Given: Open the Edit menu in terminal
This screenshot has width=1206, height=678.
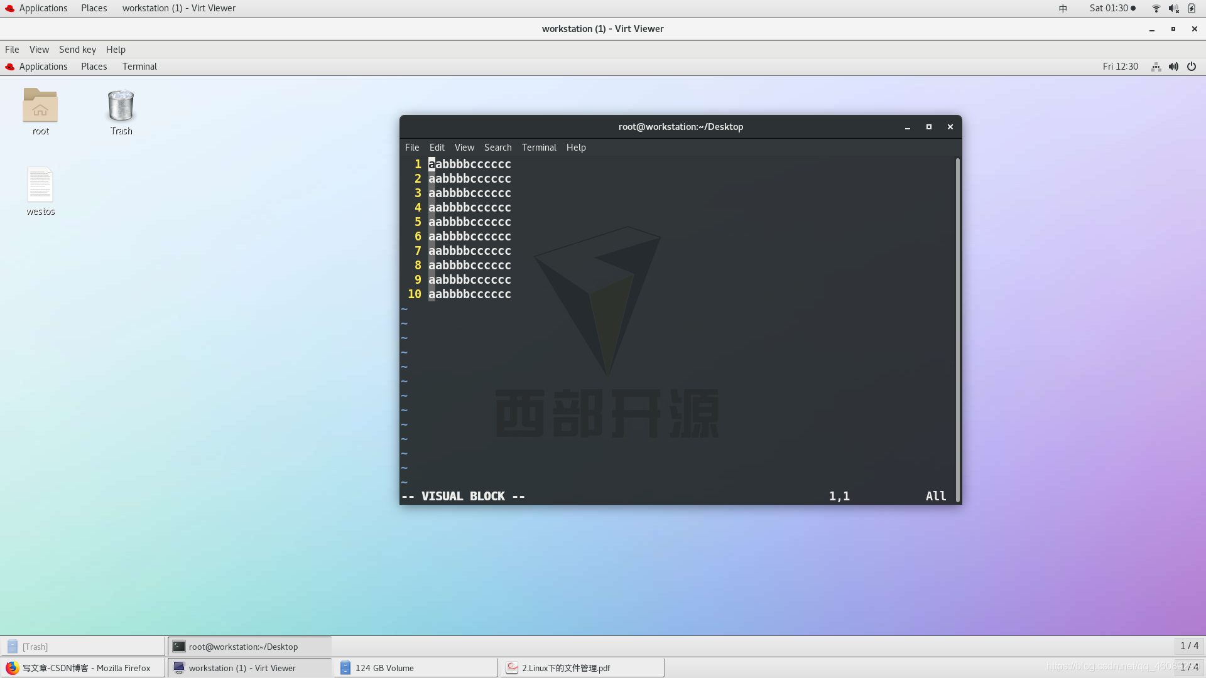Looking at the screenshot, I should click(437, 146).
